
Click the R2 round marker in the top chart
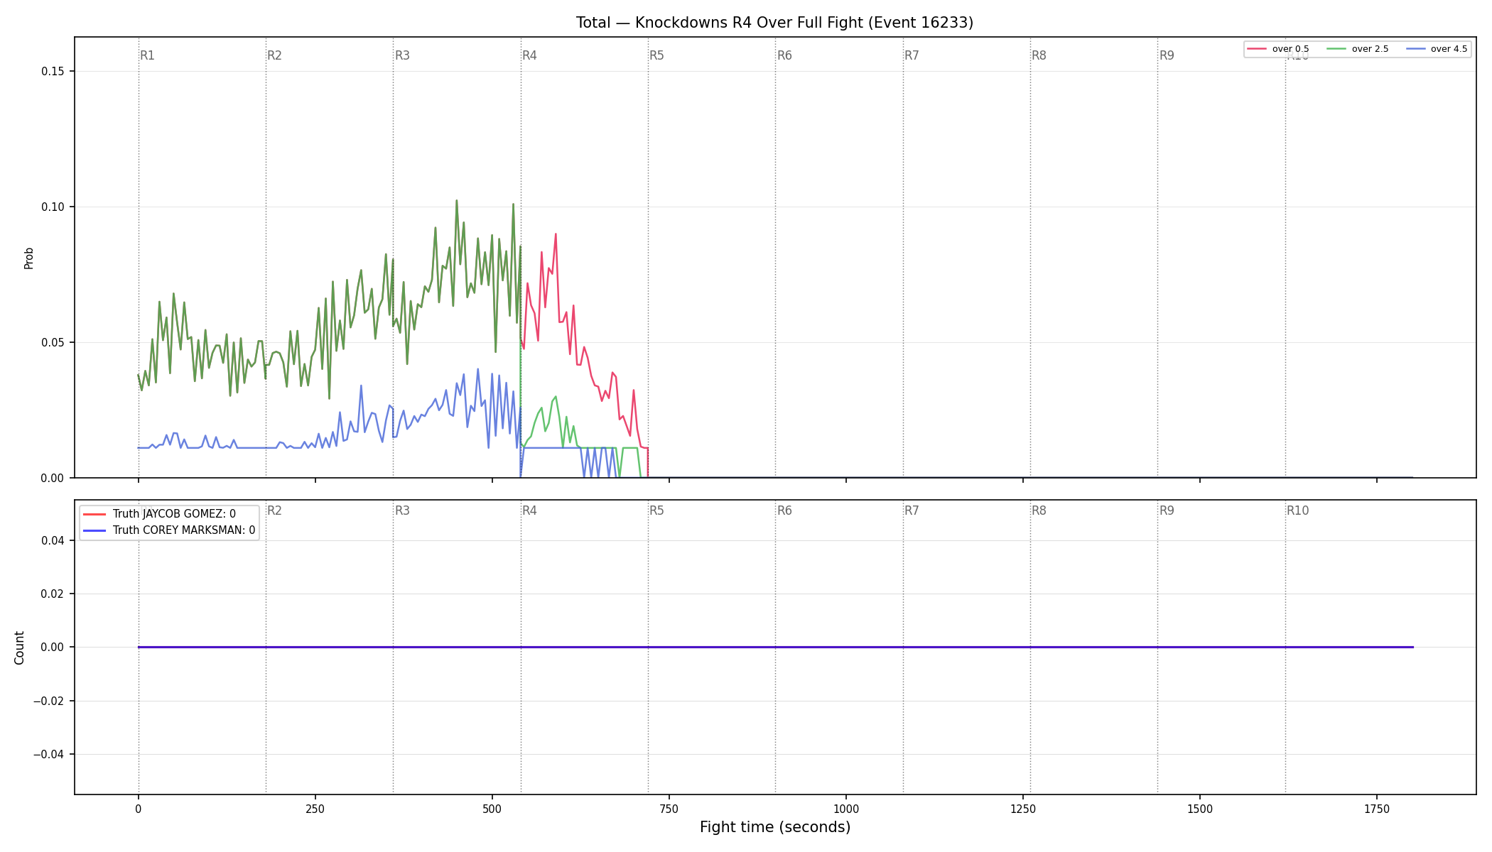tap(274, 55)
